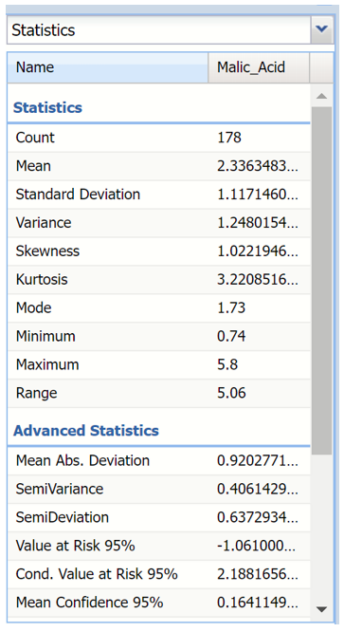Screen dimensions: 344x632
Task: Open the Statistics dropdown arrow
Action: (x=321, y=29)
